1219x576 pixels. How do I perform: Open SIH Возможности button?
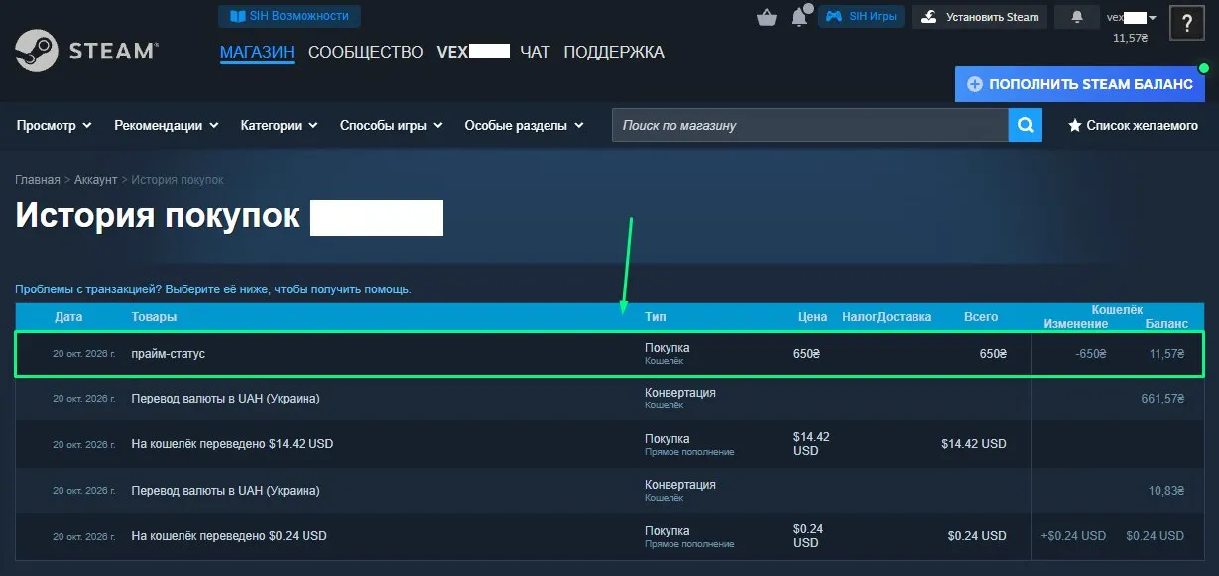pyautogui.click(x=290, y=16)
